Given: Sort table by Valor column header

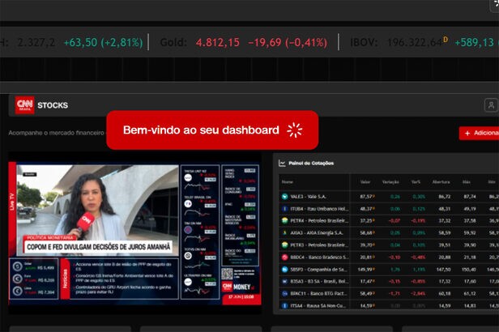Looking at the screenshot, I should (x=365, y=182).
